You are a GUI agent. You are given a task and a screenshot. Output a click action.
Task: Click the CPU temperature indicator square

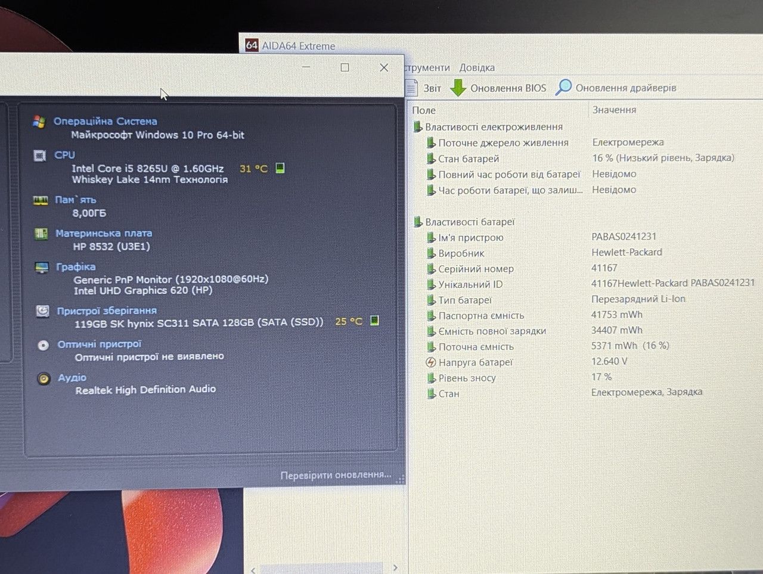pyautogui.click(x=280, y=168)
